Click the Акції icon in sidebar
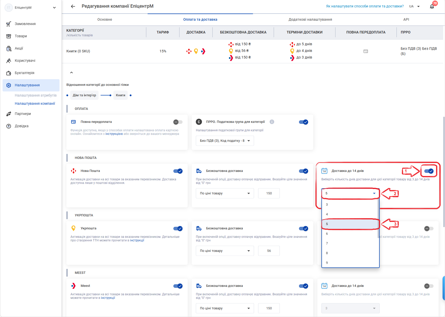This screenshot has width=445, height=317. click(x=9, y=48)
